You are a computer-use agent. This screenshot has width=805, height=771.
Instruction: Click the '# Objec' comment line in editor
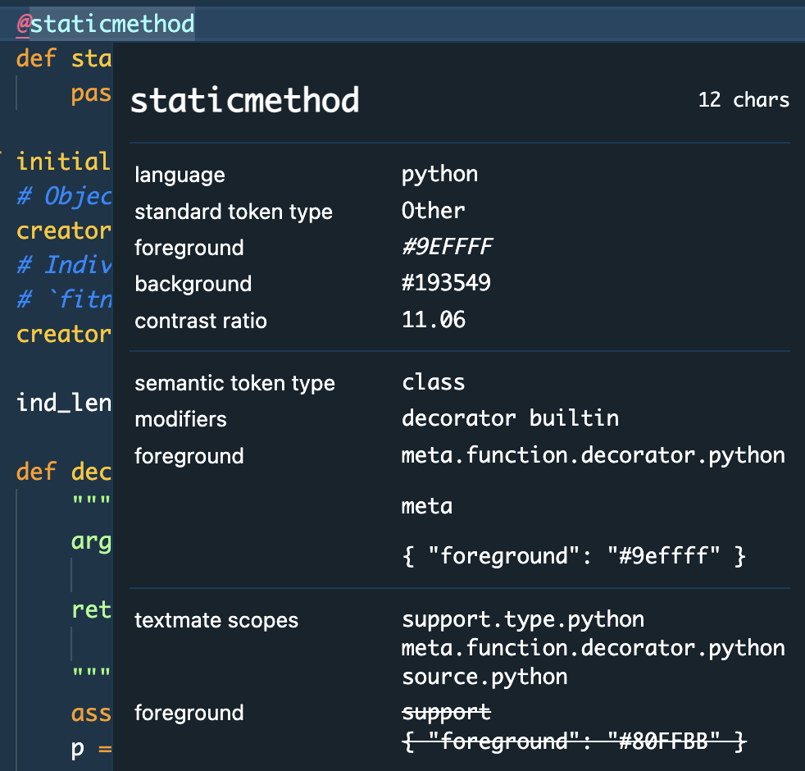pyautogui.click(x=64, y=196)
